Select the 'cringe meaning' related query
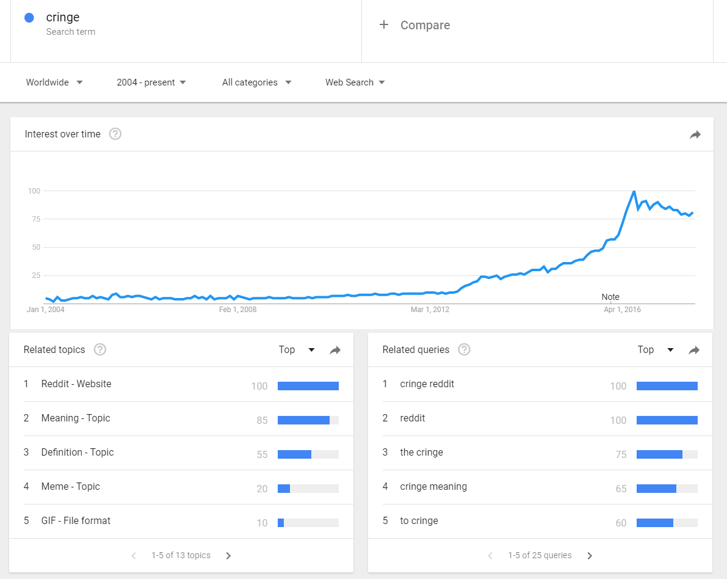 coord(433,487)
